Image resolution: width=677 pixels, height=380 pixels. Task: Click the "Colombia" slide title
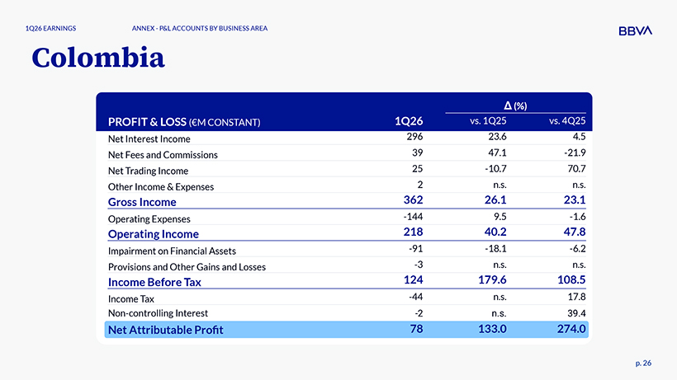98,58
